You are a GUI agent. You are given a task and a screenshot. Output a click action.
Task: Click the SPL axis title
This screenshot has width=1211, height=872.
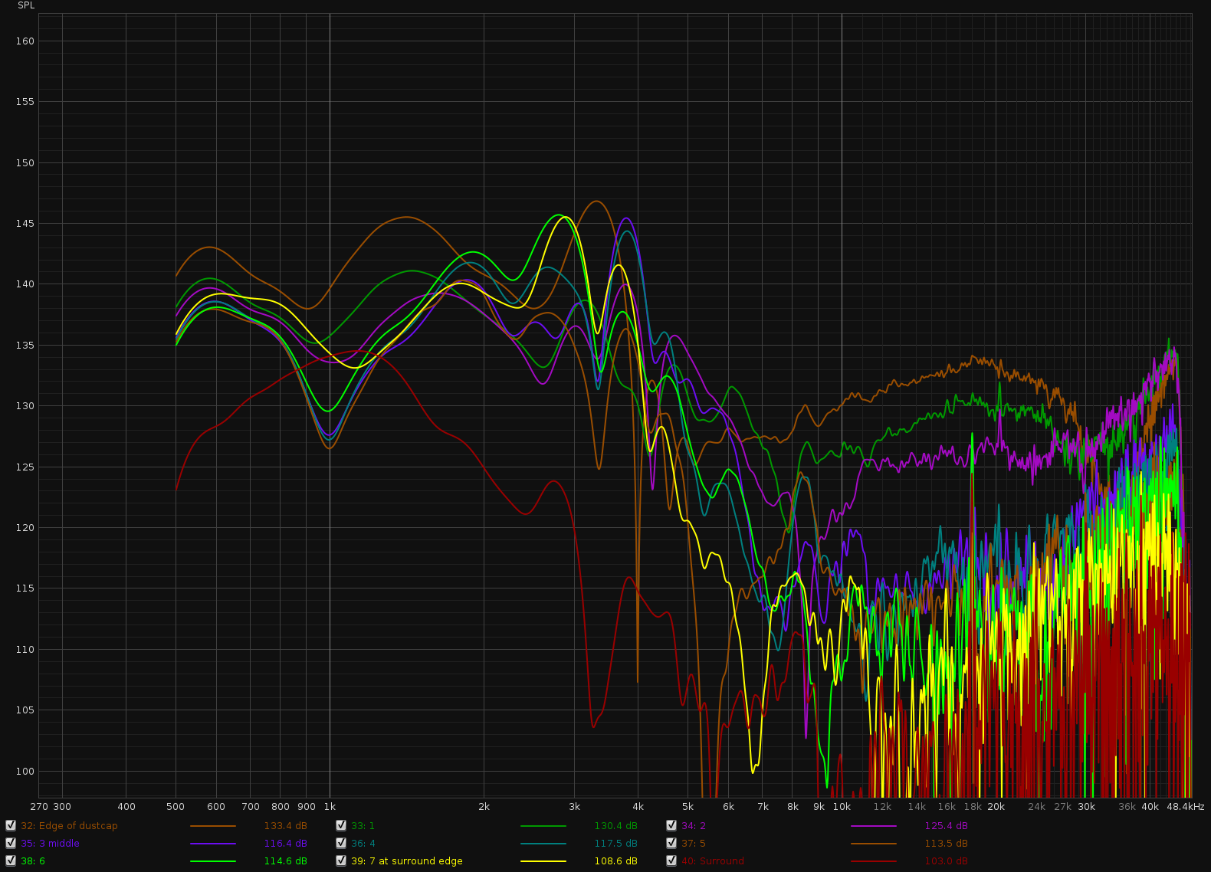point(26,5)
